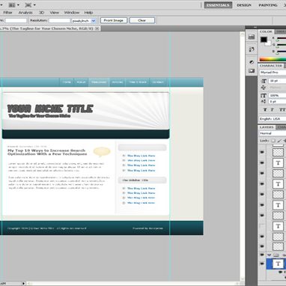The height and width of the screenshot is (286, 286).
Task: Toggle visibility of the topmost layer
Action: tap(262, 152)
